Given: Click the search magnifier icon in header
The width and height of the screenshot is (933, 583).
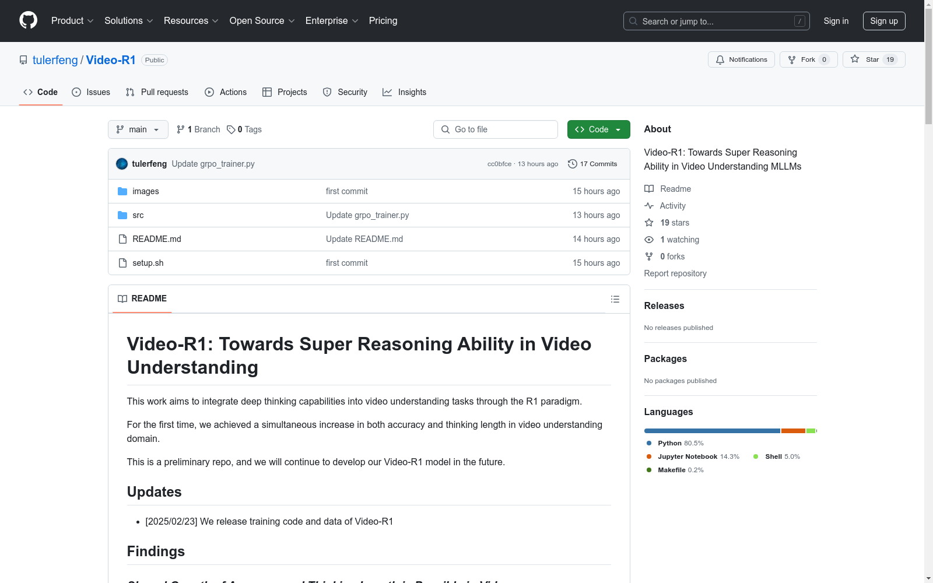Looking at the screenshot, I should coord(633,21).
